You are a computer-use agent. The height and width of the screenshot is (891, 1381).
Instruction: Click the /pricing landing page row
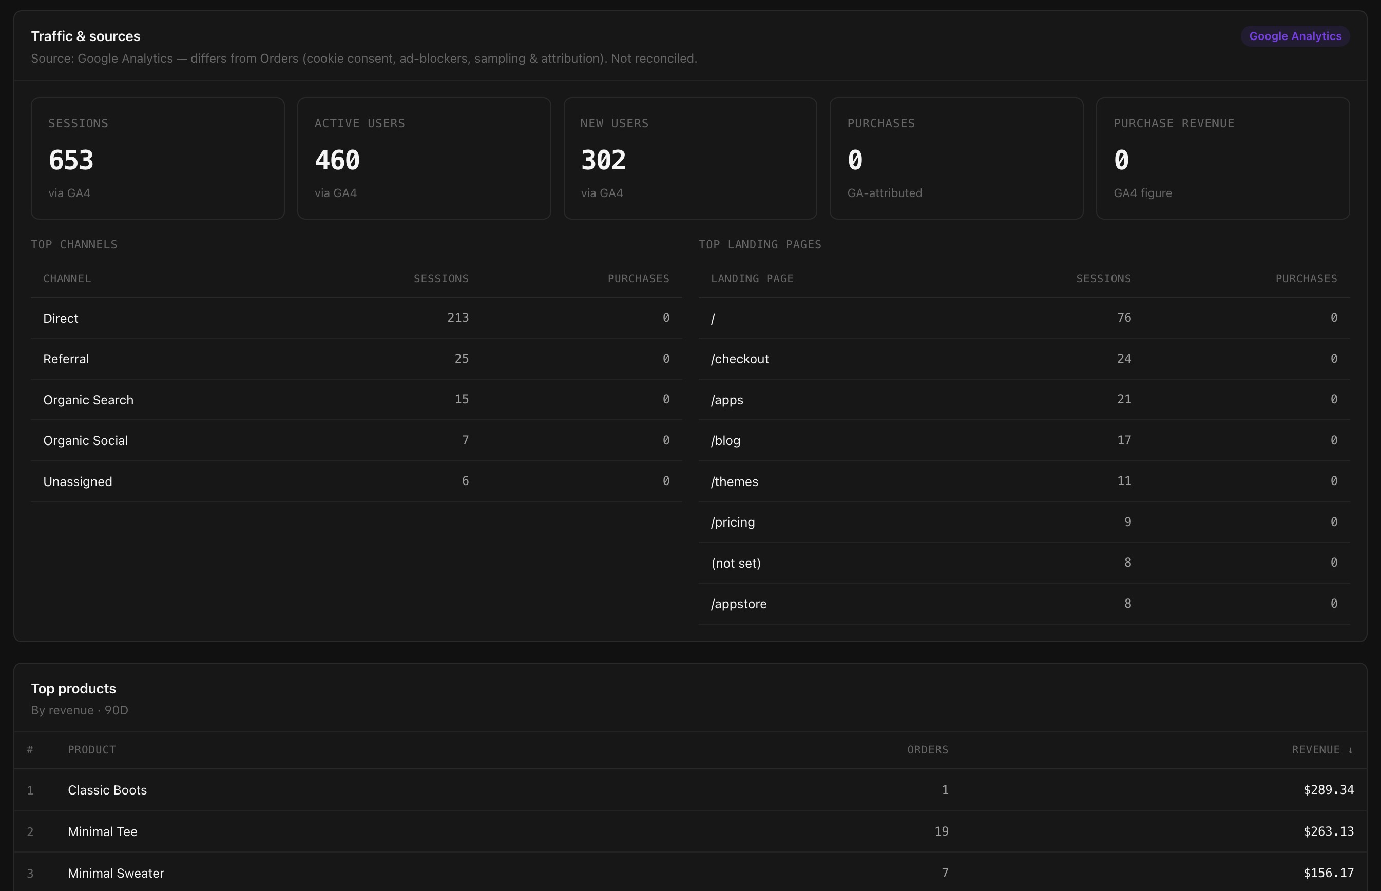point(1024,522)
